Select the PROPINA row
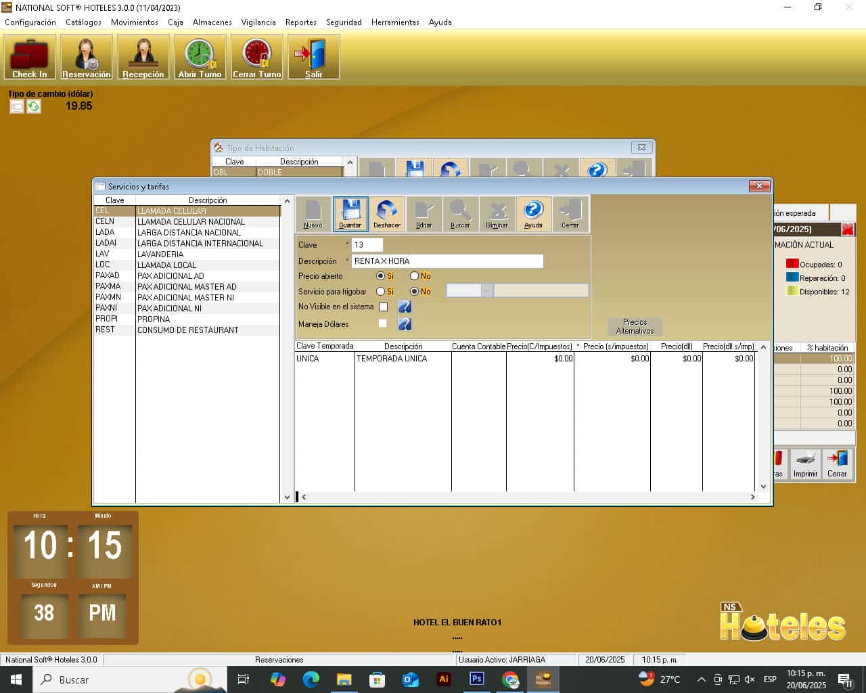Viewport: 866px width, 693px height. (x=187, y=319)
